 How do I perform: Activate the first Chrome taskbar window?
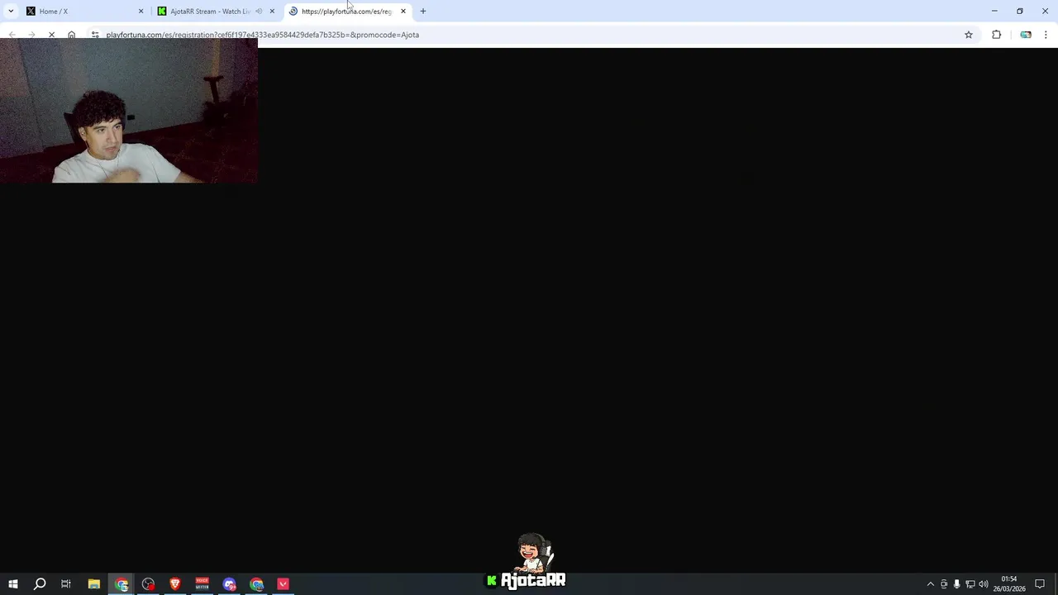[122, 584]
